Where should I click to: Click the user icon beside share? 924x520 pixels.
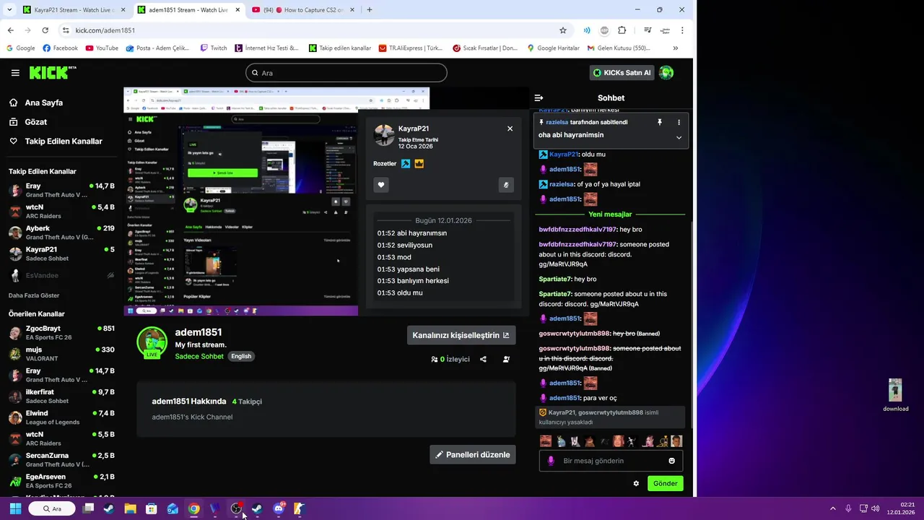point(506,359)
